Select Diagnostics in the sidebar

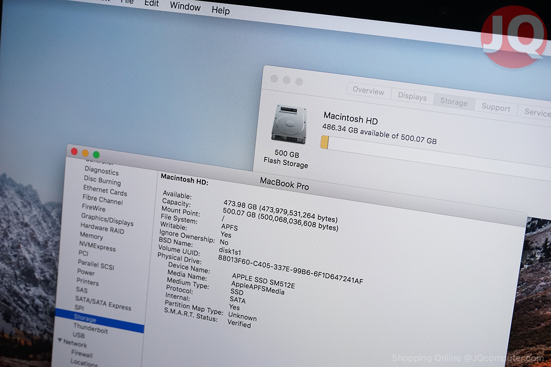101,171
